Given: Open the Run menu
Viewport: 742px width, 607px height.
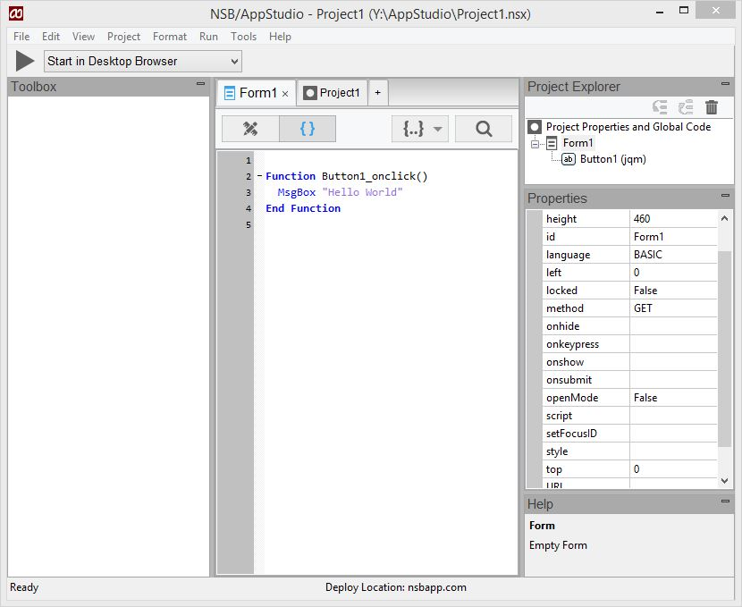Looking at the screenshot, I should pos(208,37).
